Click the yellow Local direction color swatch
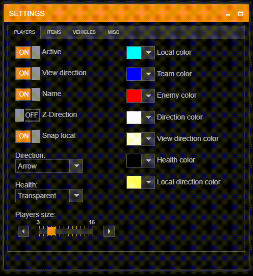Screen dimensions: 253x276 pyautogui.click(x=134, y=182)
